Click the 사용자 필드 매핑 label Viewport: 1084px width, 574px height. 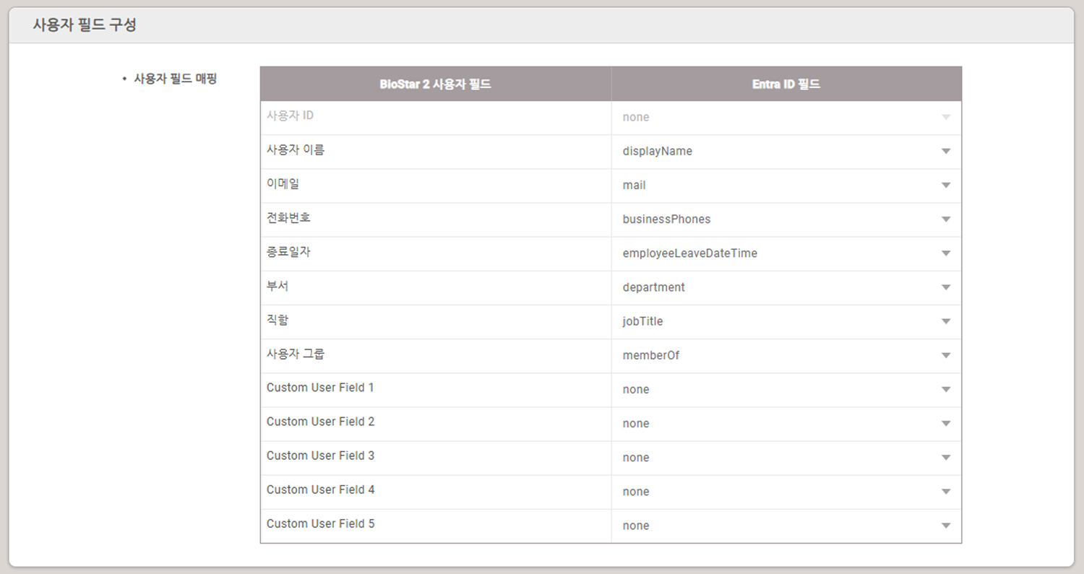[x=175, y=79]
